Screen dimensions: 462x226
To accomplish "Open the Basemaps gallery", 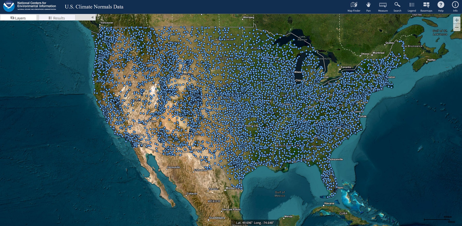I will coord(426,6).
